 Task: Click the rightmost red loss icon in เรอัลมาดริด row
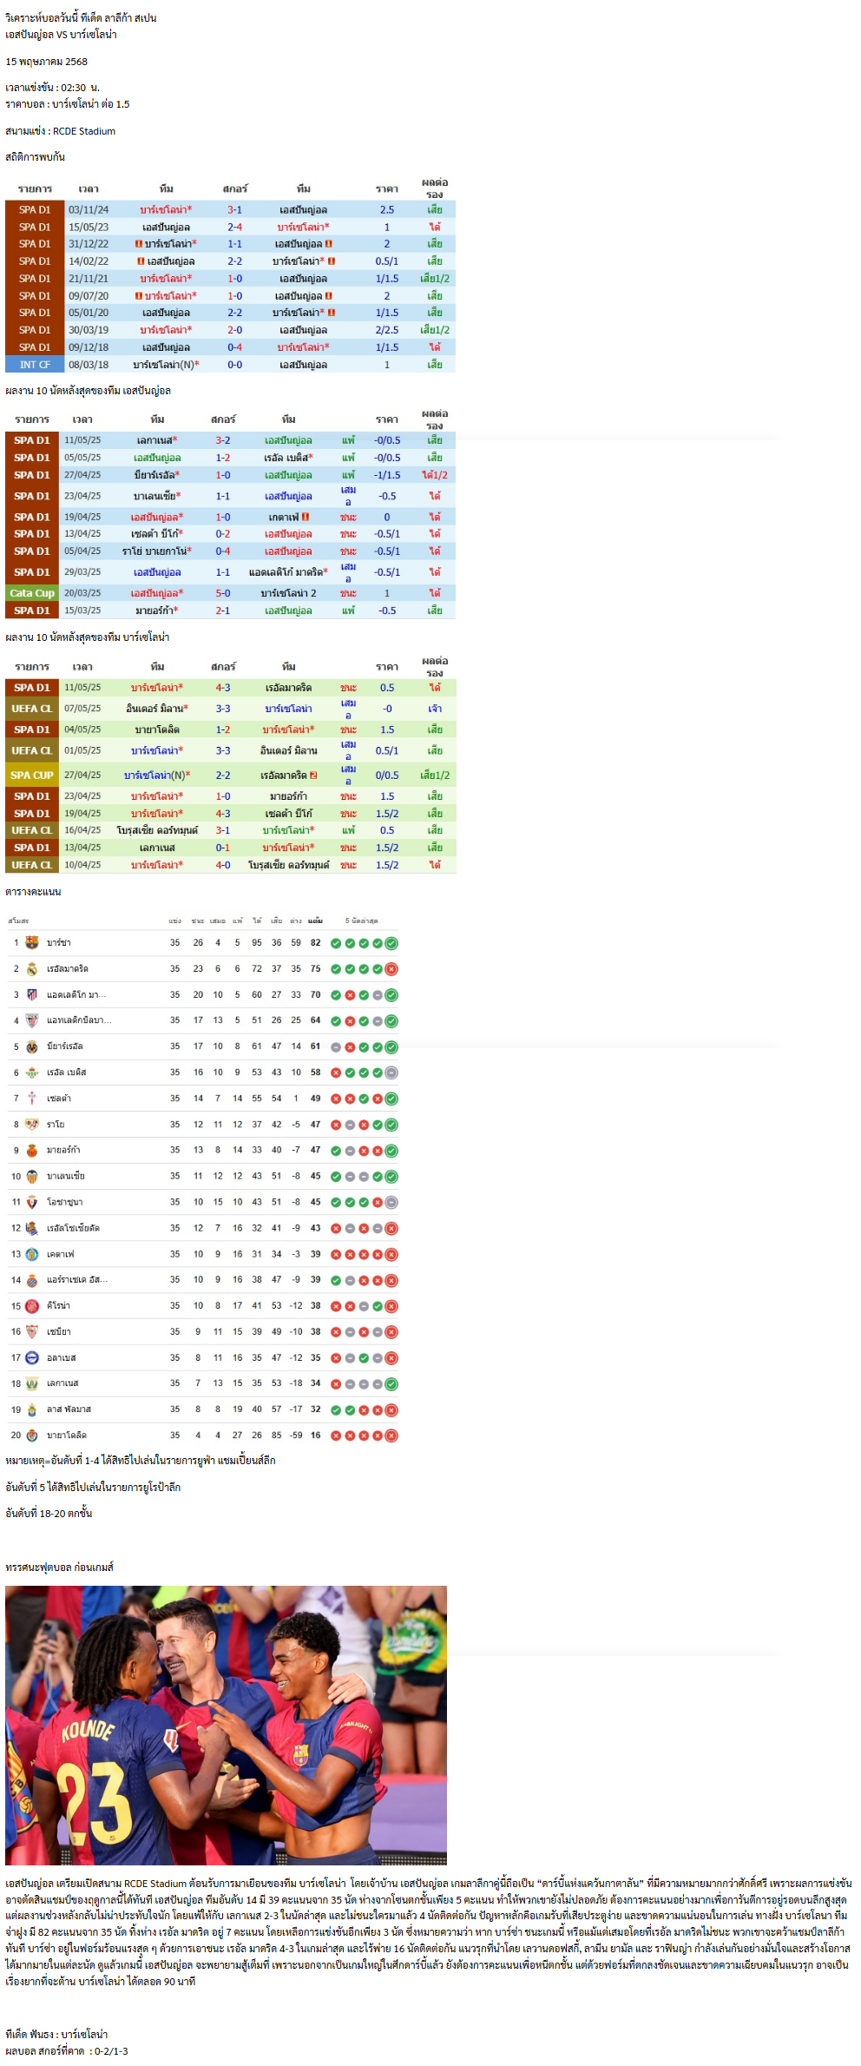click(x=391, y=969)
